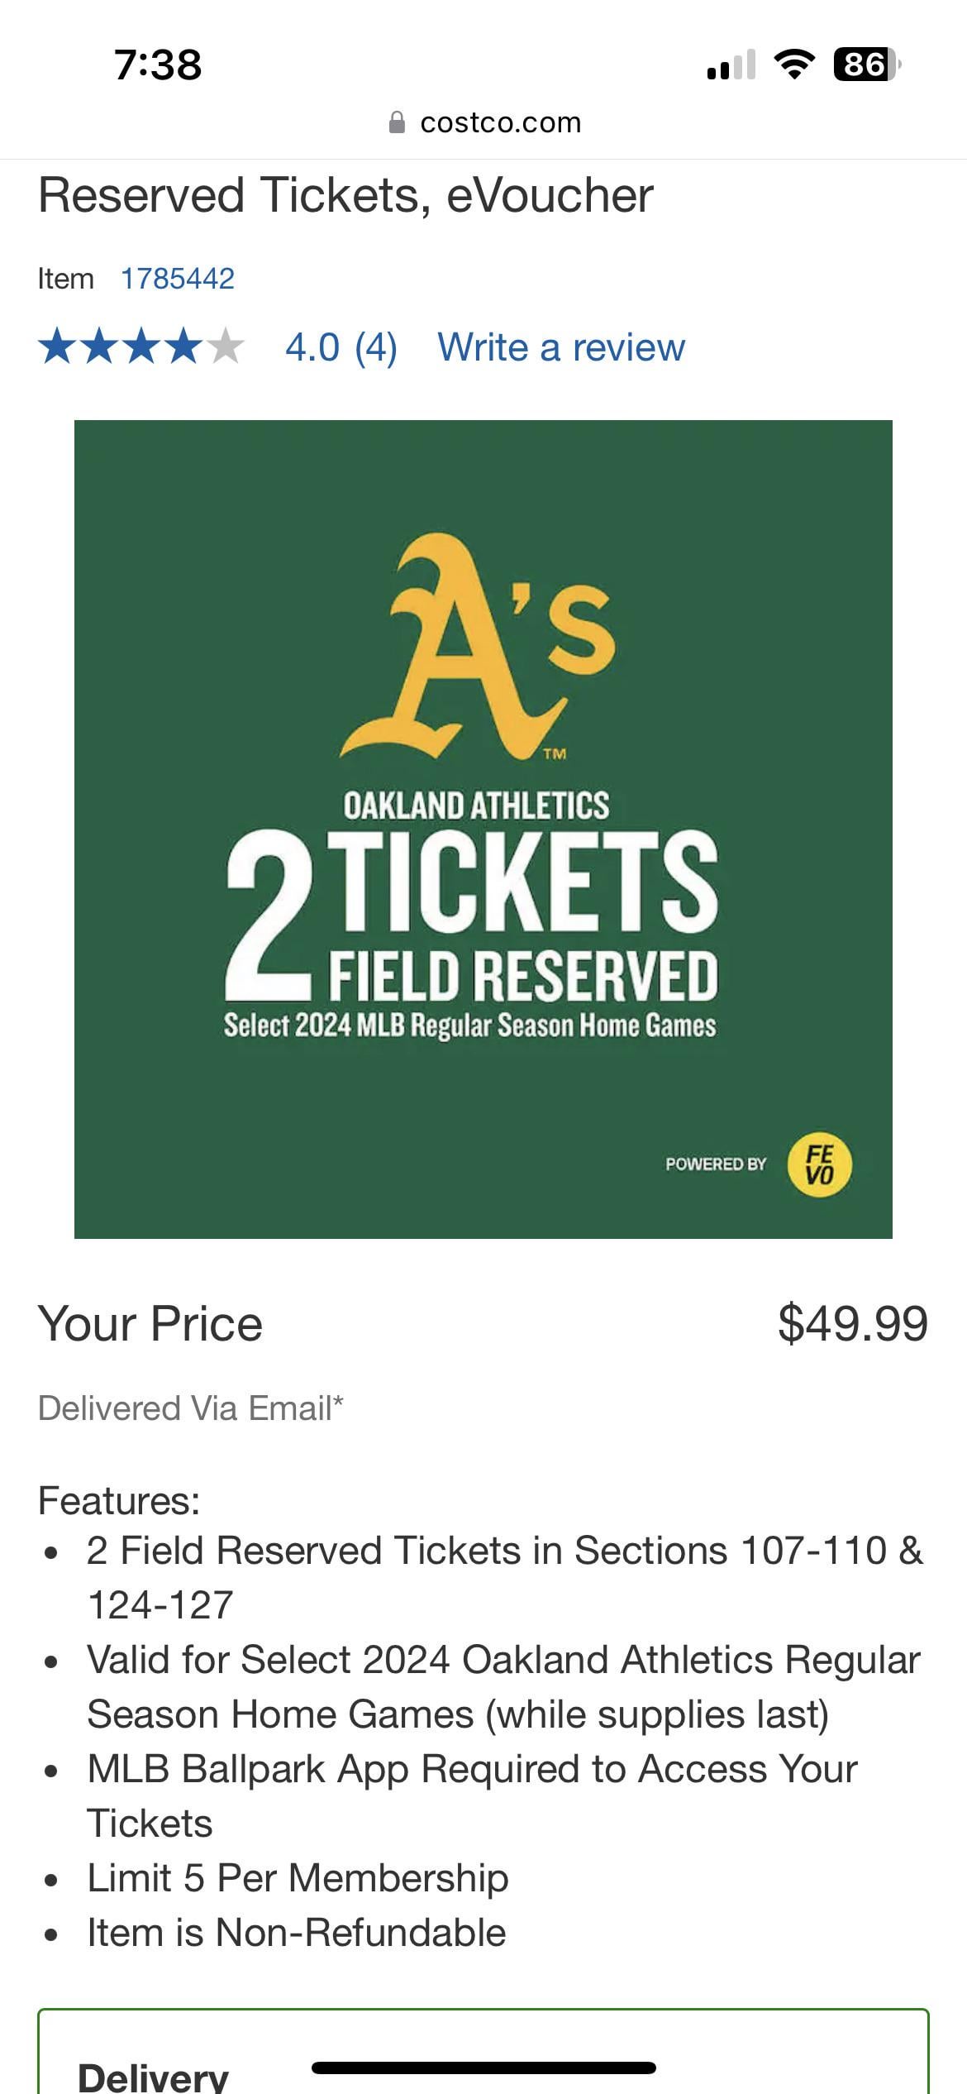Tap the yellow A's logo in product image
The height and width of the screenshot is (2094, 967).
(x=478, y=647)
